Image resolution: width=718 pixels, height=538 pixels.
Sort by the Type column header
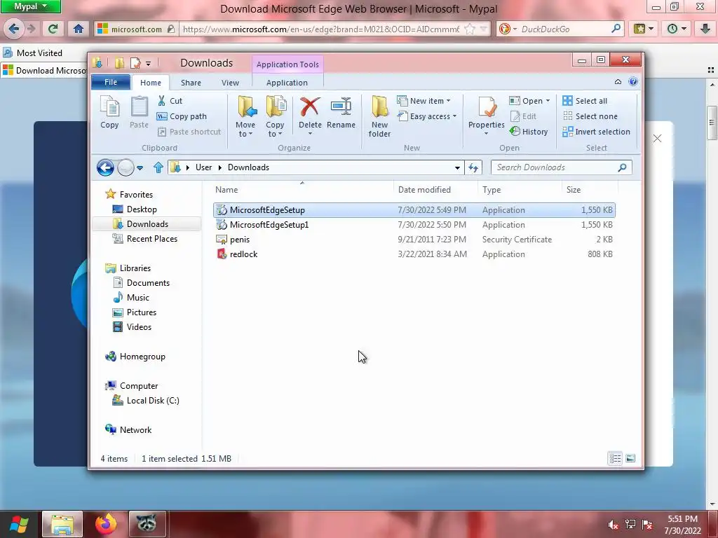[x=520, y=189]
